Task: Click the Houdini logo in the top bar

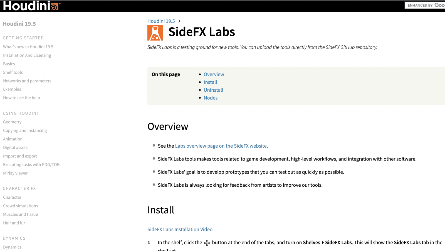Action: [x=29, y=6]
